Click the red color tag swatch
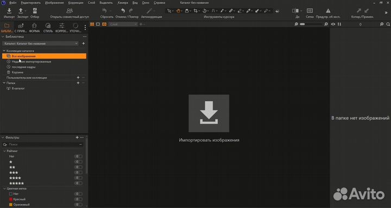391x208 pixels. click(11, 199)
